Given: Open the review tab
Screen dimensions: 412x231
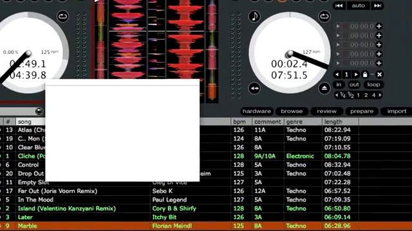Looking at the screenshot, I should coord(326,111).
